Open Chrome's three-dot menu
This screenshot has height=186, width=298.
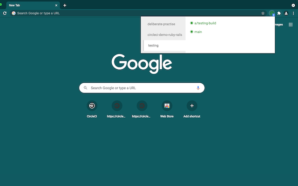[x=293, y=13]
